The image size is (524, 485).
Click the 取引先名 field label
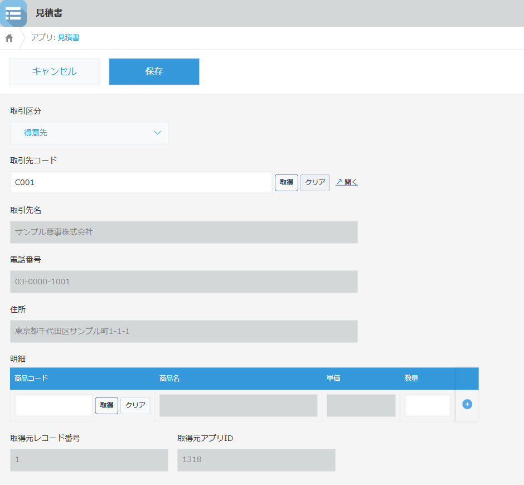click(26, 210)
